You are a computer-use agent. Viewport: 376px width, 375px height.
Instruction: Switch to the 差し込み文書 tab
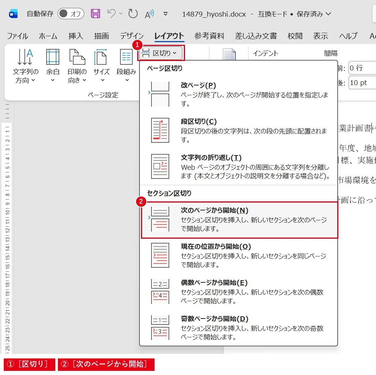tap(256, 36)
